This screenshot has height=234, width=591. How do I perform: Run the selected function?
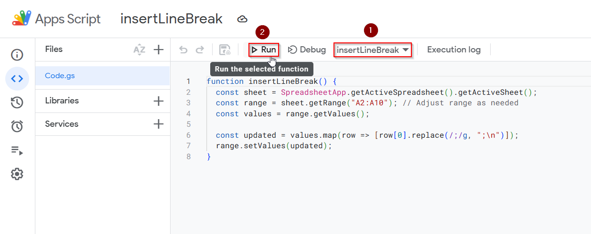pos(264,50)
